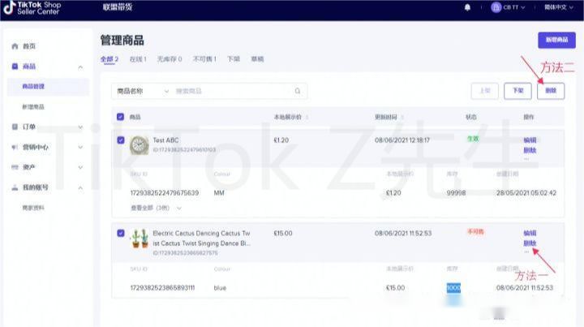Click the blue 新增商品 button

(556, 40)
